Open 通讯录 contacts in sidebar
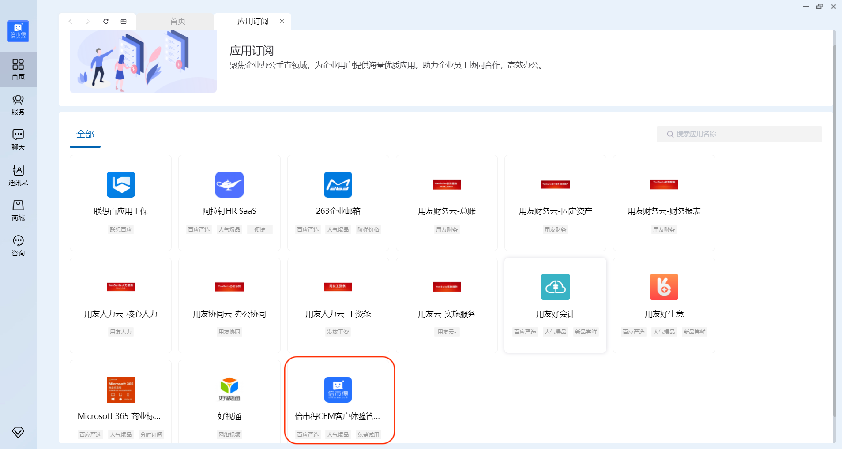This screenshot has width=842, height=449. pyautogui.click(x=18, y=175)
